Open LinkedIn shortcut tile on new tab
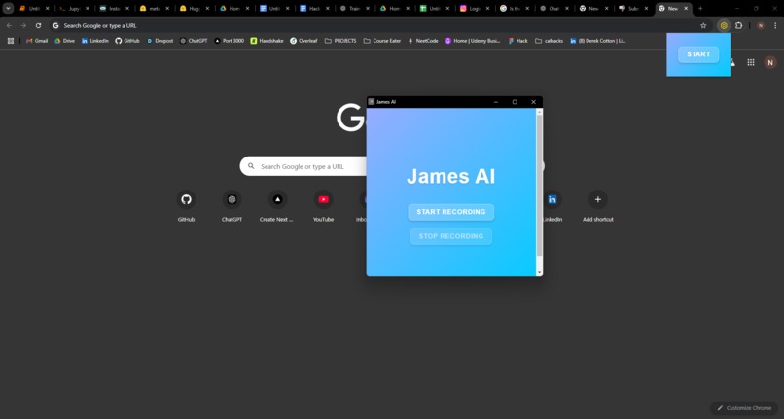Viewport: 784px width, 419px height. point(552,206)
